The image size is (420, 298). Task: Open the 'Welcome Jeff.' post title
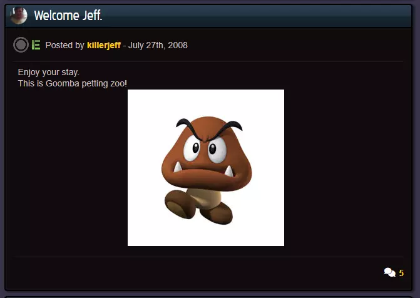point(68,16)
